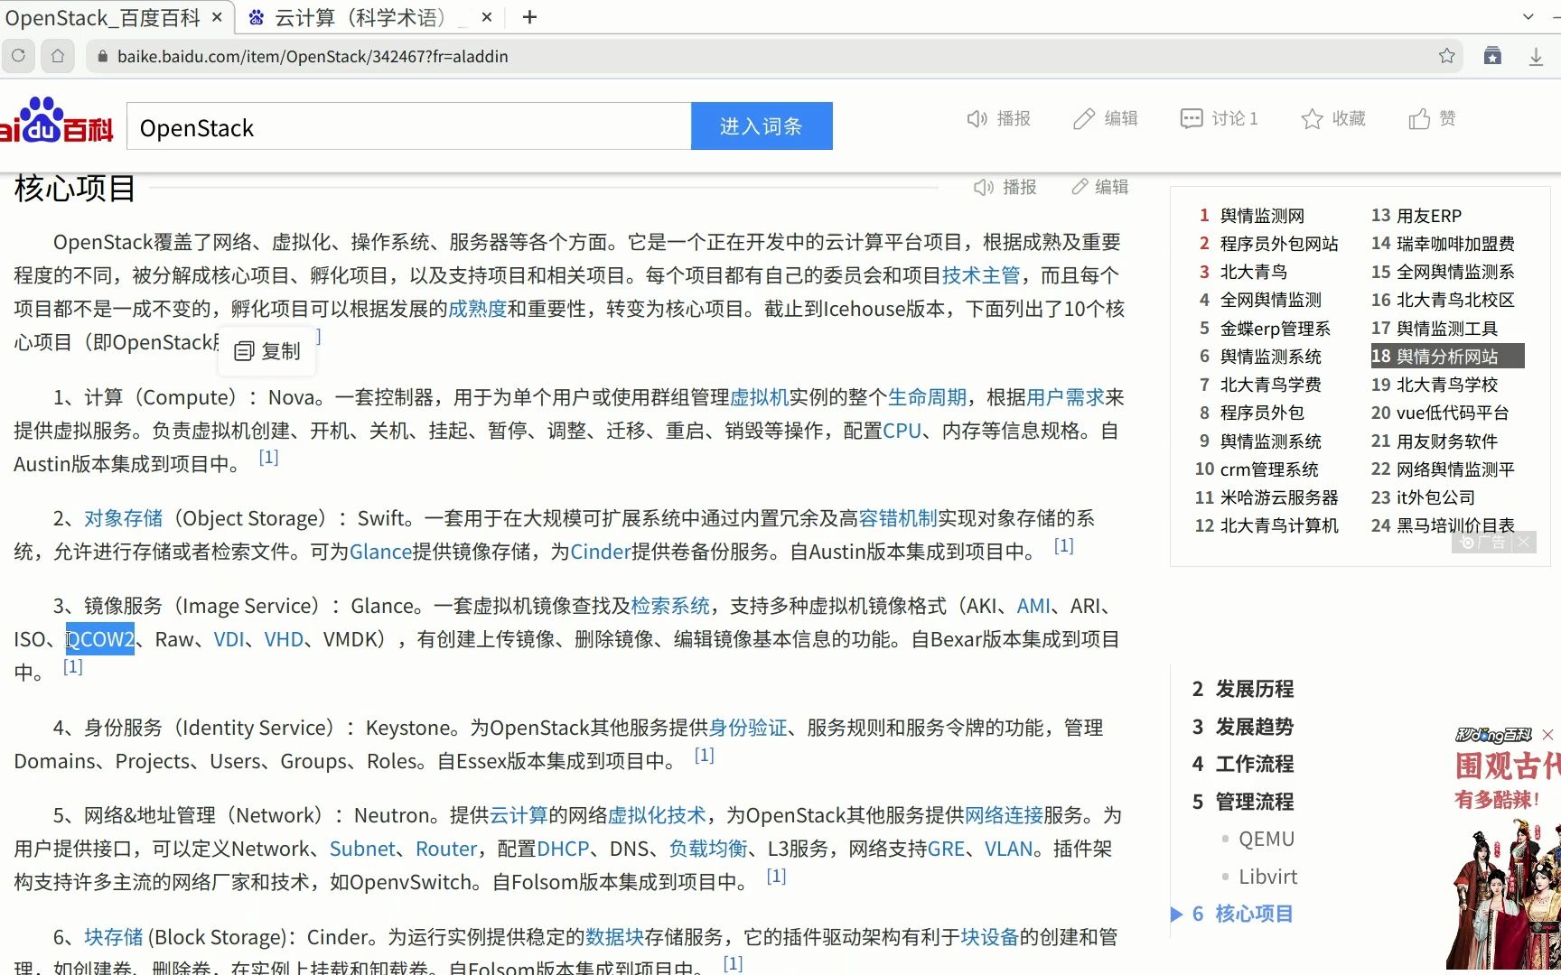Follow the 块存储 link
The image size is (1561, 975).
pos(114,937)
